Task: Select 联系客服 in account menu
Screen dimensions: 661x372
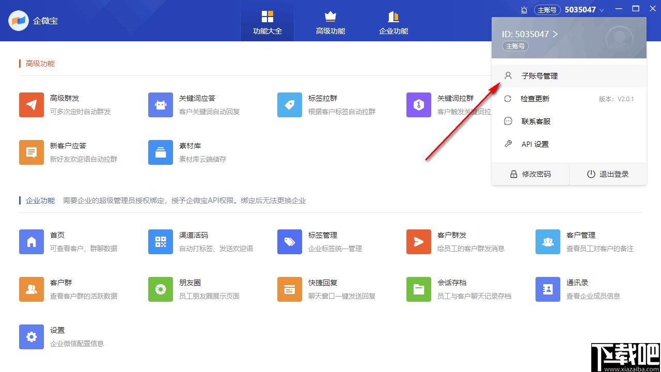Action: [569, 121]
